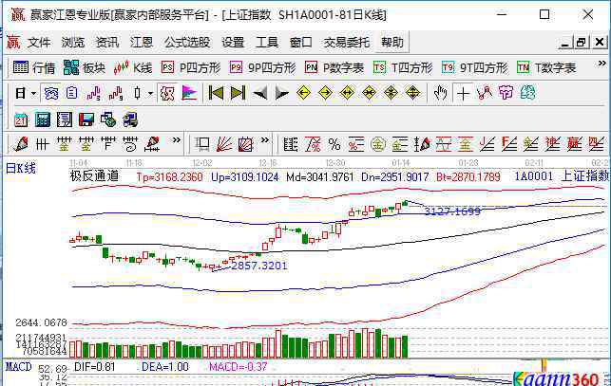Open the T数字表 tool

pyautogui.click(x=546, y=67)
